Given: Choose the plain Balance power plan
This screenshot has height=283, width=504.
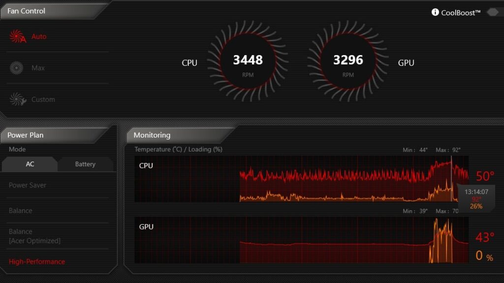Looking at the screenshot, I should [x=21, y=211].
